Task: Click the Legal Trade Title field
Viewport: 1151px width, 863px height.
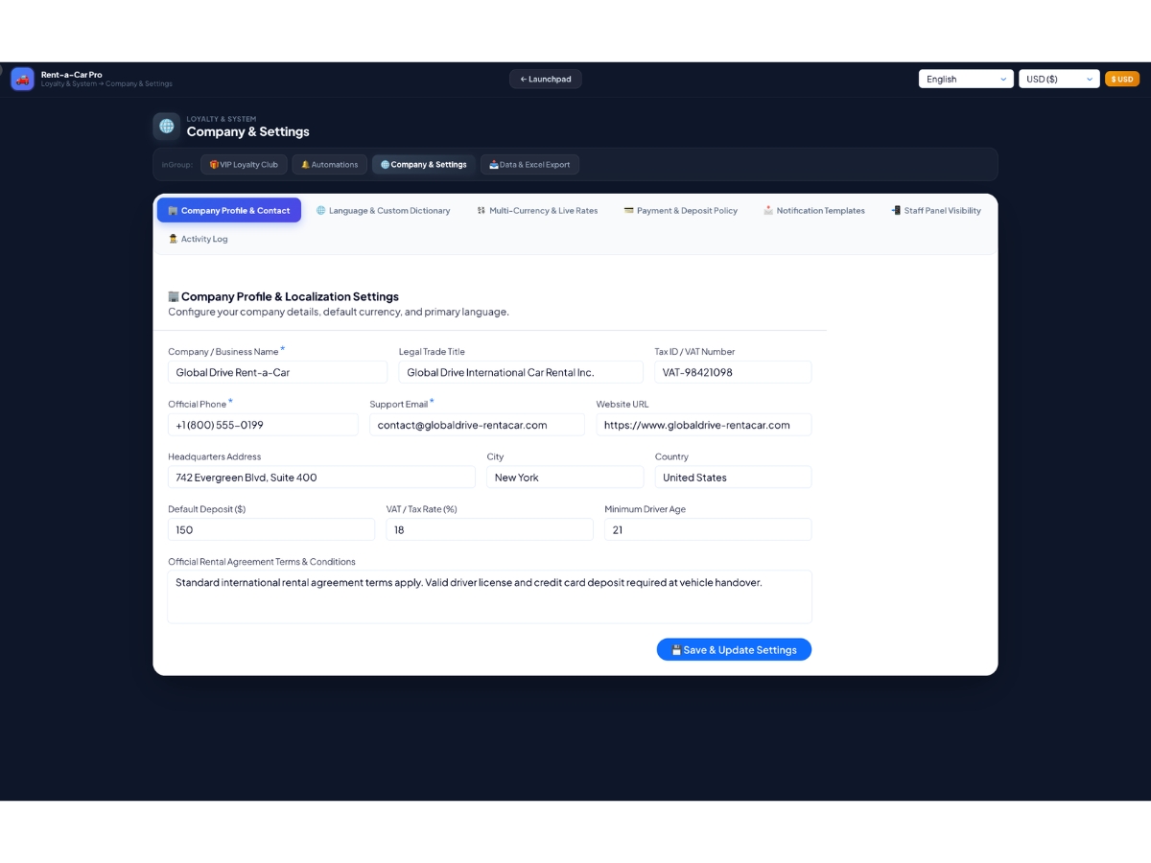Action: 521,372
